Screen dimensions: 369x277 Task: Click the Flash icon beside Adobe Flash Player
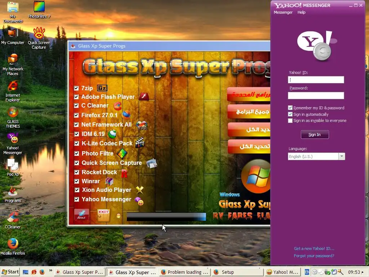point(144,96)
